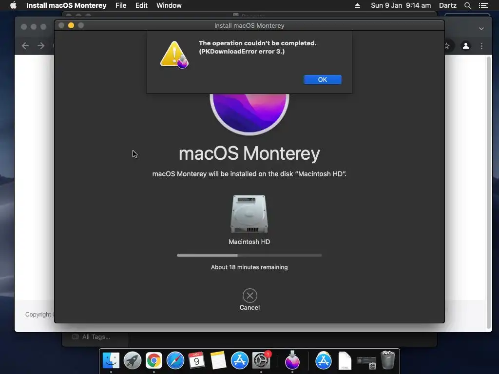The width and height of the screenshot is (499, 374).
Task: Expand the Chrome tab search chevron
Action: point(481,29)
